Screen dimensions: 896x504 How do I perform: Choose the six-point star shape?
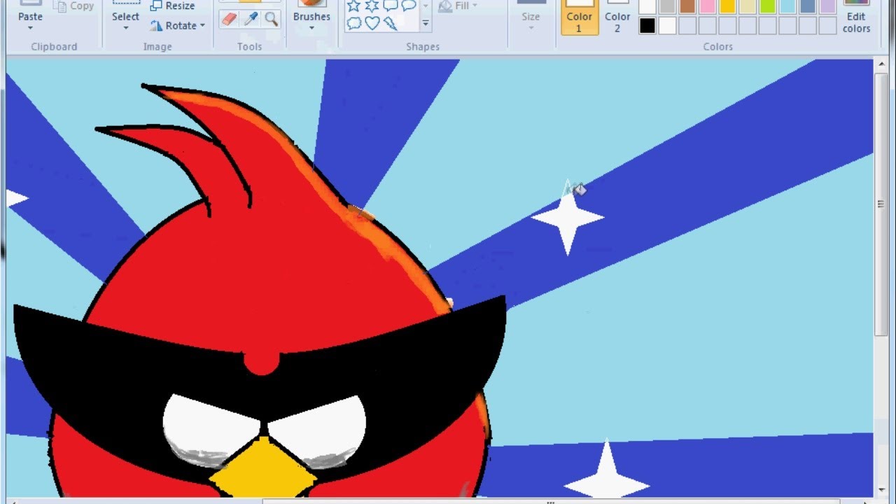point(372,6)
